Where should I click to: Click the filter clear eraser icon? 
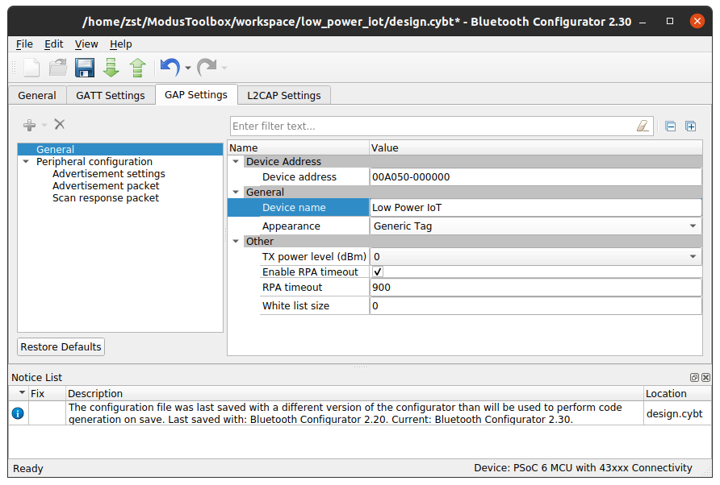643,126
